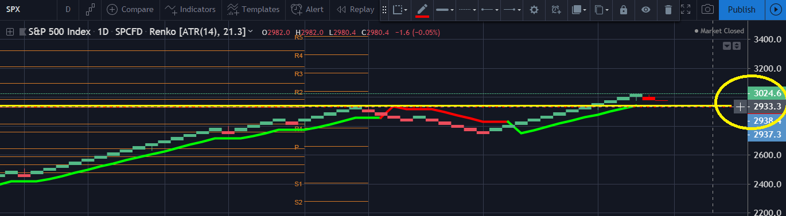Add alert on drawing clock icon

click(556, 10)
